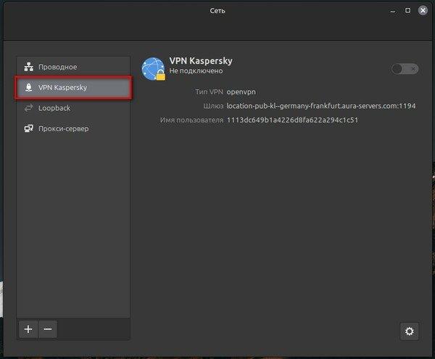
Task: Open VPN settings with the gear button
Action: click(x=409, y=331)
